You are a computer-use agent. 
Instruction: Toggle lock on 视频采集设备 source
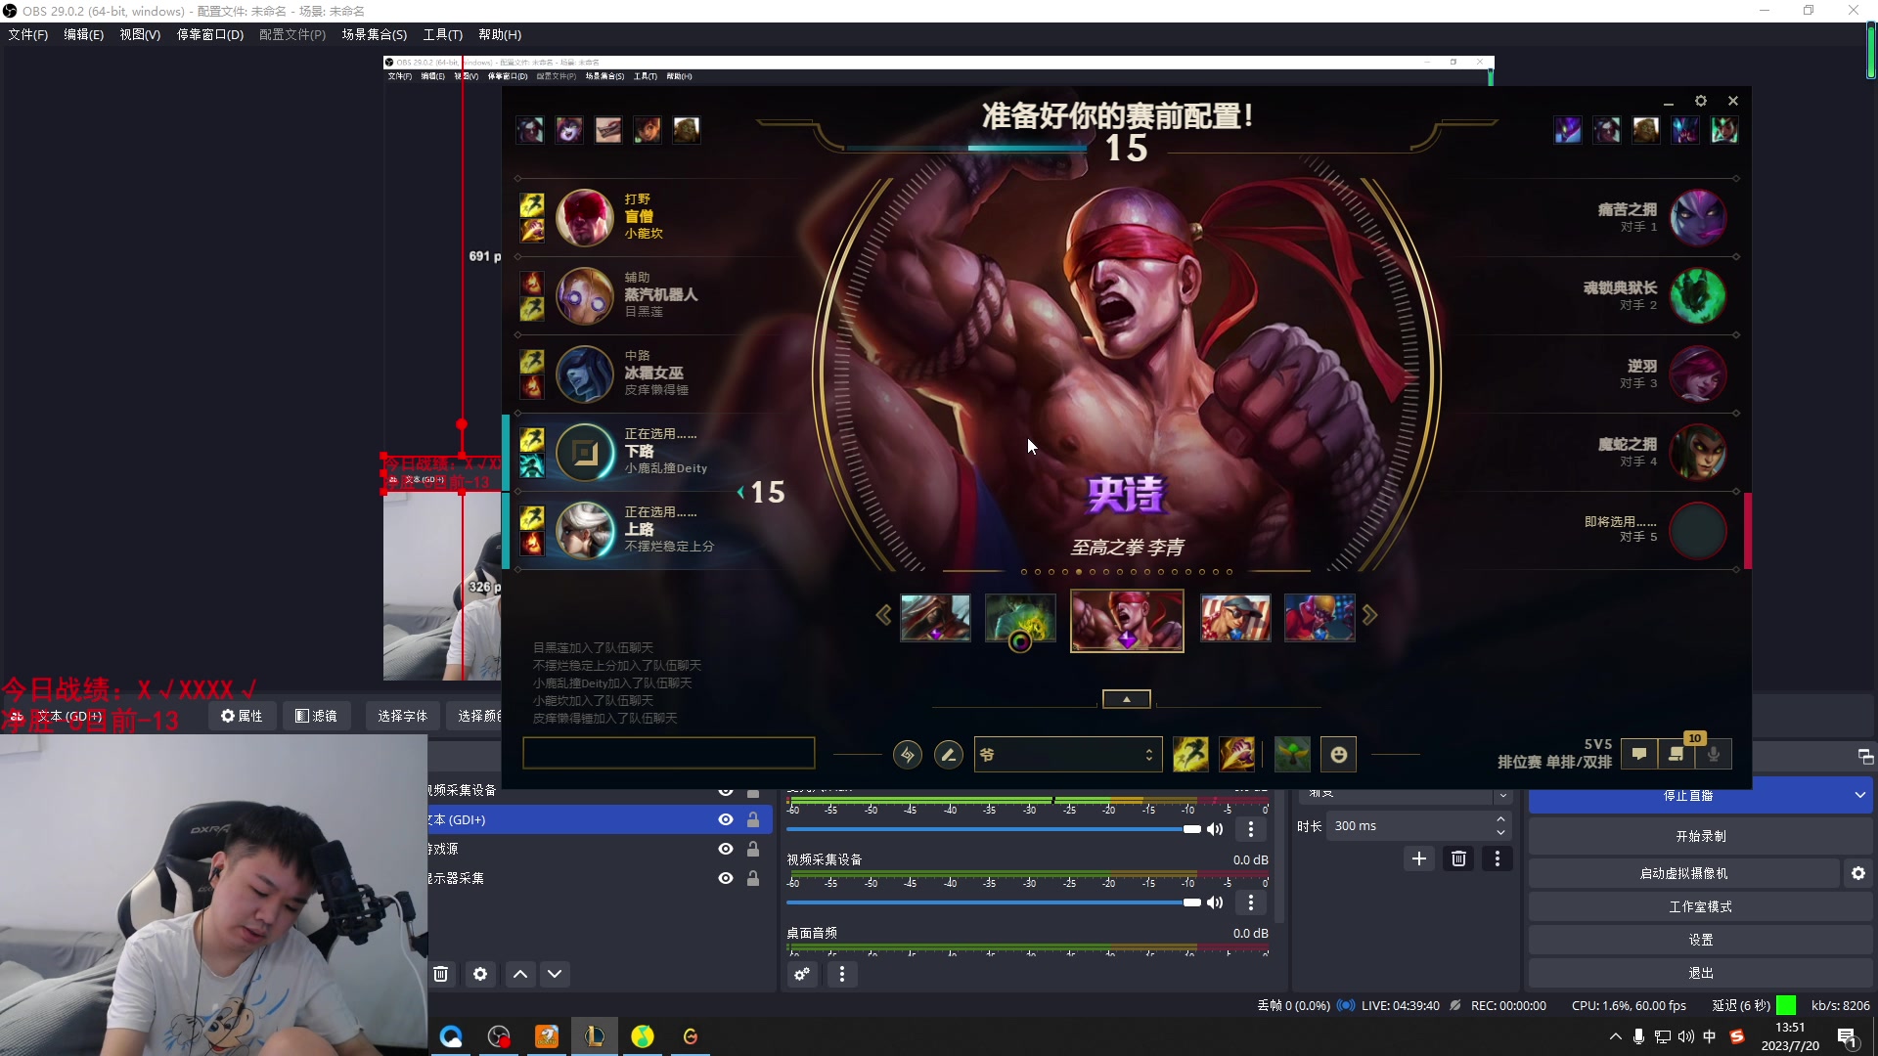(x=753, y=791)
